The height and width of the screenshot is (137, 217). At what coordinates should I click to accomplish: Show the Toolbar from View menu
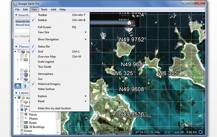pyautogui.click(x=60, y=15)
